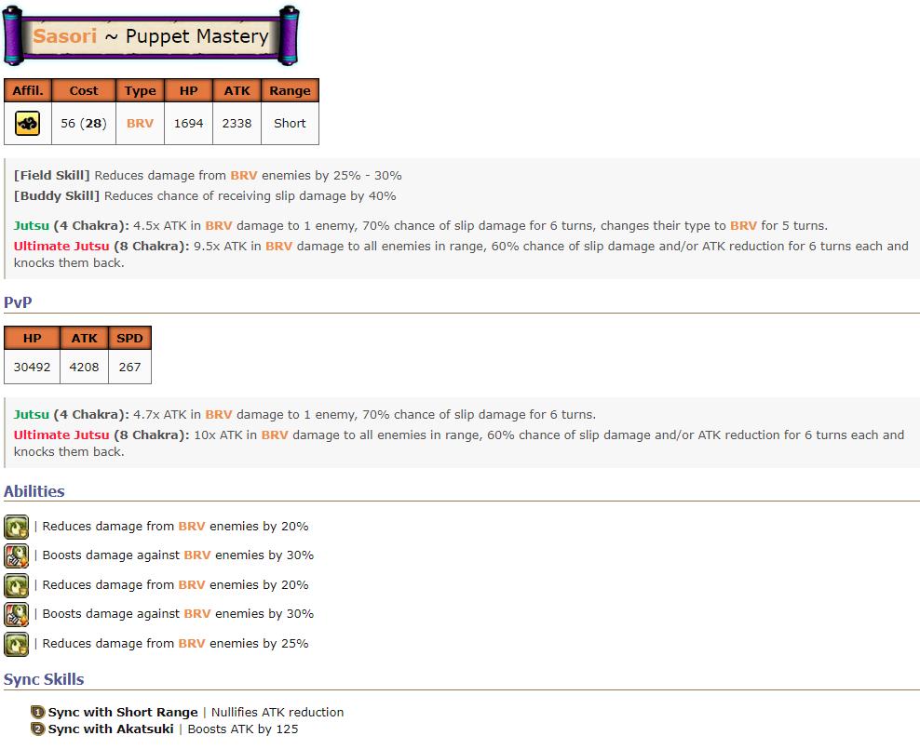Click the 'Sync with Akatsuki' label
The image size is (920, 749).
(111, 729)
